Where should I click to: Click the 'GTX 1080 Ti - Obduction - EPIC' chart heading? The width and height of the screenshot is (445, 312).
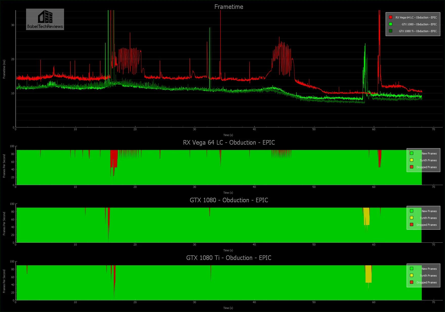pyautogui.click(x=229, y=258)
